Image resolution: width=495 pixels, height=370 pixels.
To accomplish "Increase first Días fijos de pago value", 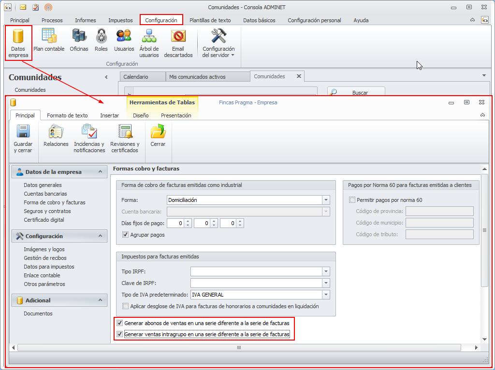I will coord(188,221).
